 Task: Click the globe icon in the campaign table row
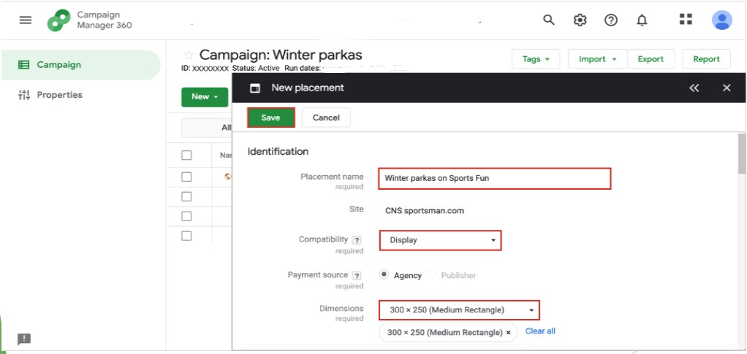pos(228,177)
